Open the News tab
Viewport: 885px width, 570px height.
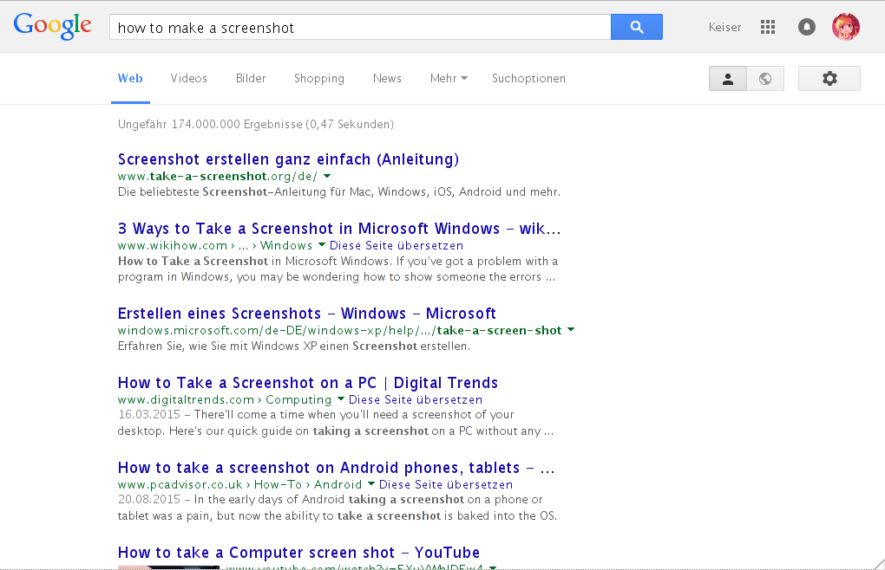point(387,78)
